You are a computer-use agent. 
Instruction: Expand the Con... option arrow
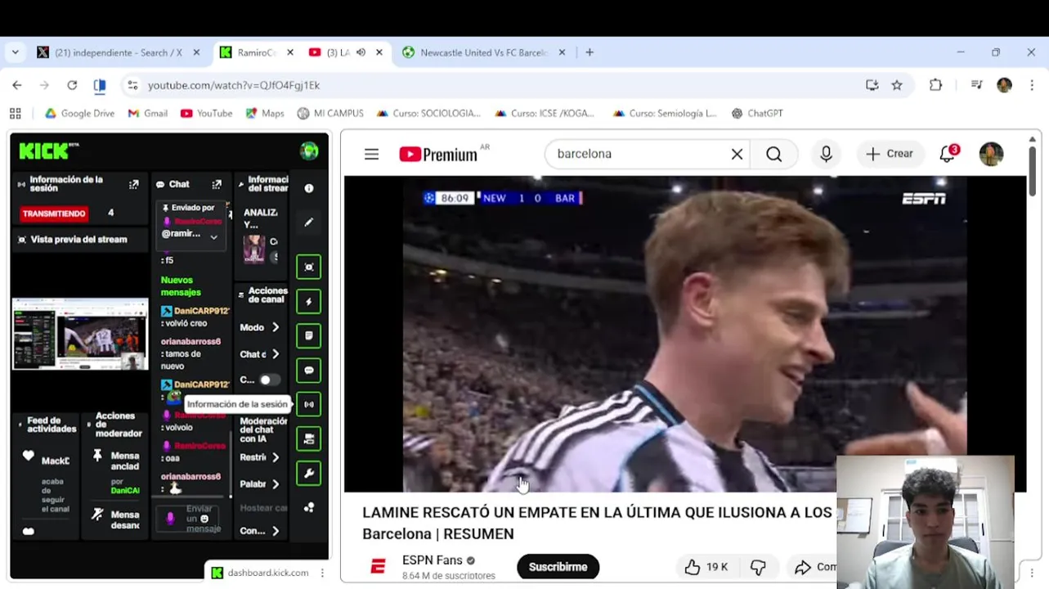tap(276, 531)
